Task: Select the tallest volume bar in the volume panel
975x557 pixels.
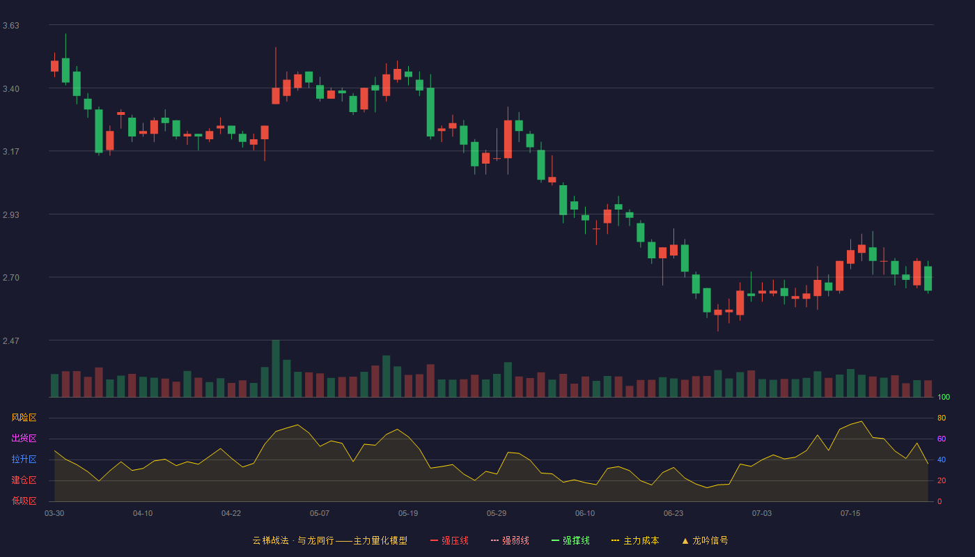Action: [276, 368]
